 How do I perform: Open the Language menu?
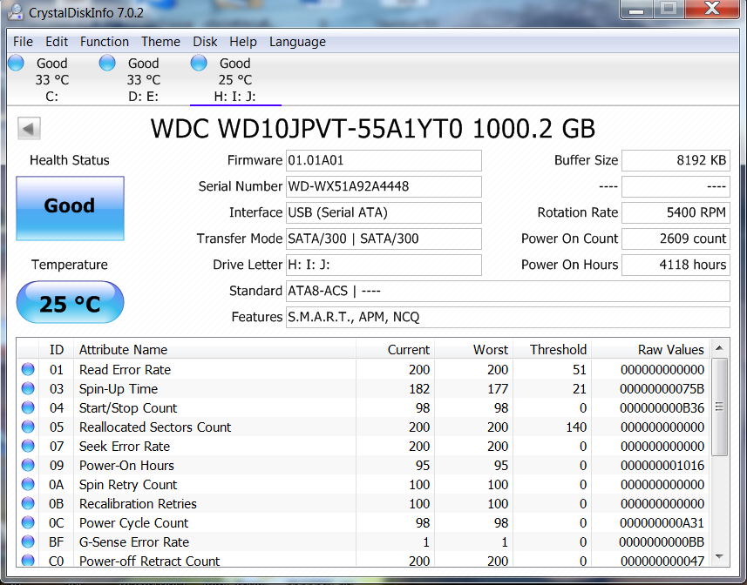pos(297,42)
